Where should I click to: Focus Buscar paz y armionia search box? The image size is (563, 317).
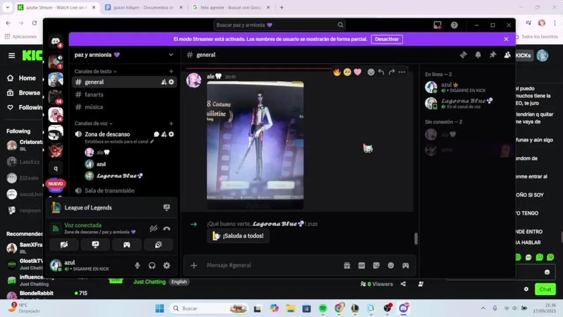click(x=279, y=25)
